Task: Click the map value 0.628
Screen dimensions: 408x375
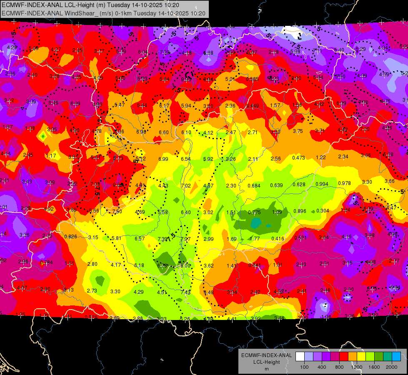Action: 299,185
